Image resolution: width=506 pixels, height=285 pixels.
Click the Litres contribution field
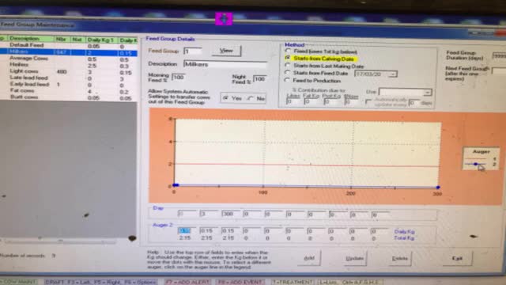[293, 102]
